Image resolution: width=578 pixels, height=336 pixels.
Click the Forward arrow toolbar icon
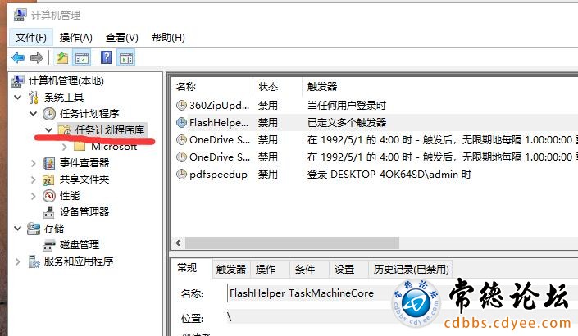pyautogui.click(x=37, y=57)
